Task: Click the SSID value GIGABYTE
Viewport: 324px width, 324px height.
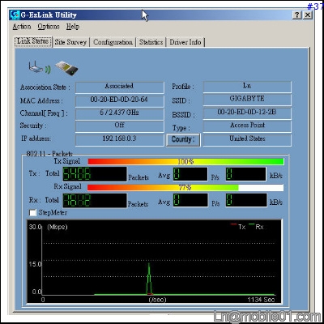Action: tap(247, 99)
